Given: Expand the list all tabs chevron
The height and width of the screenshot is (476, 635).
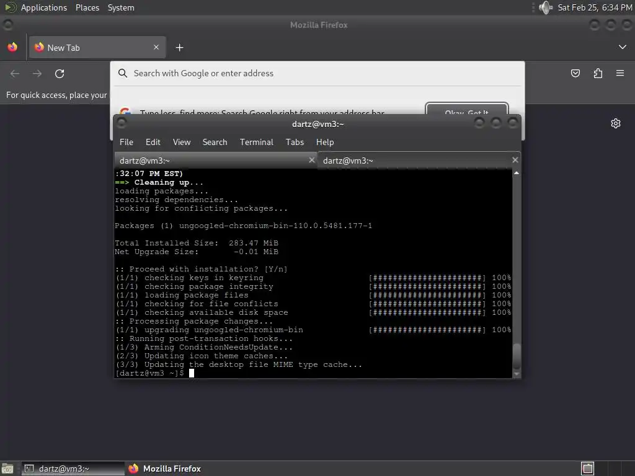Looking at the screenshot, I should [623, 47].
